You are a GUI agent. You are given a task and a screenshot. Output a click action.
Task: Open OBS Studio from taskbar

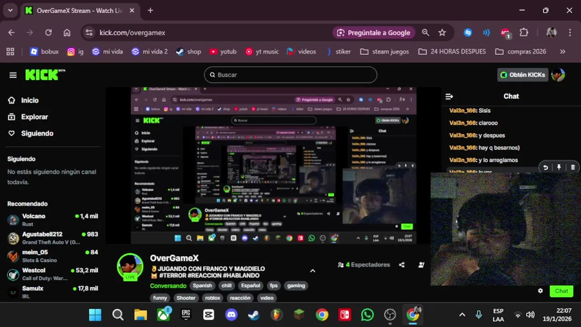click(390, 315)
